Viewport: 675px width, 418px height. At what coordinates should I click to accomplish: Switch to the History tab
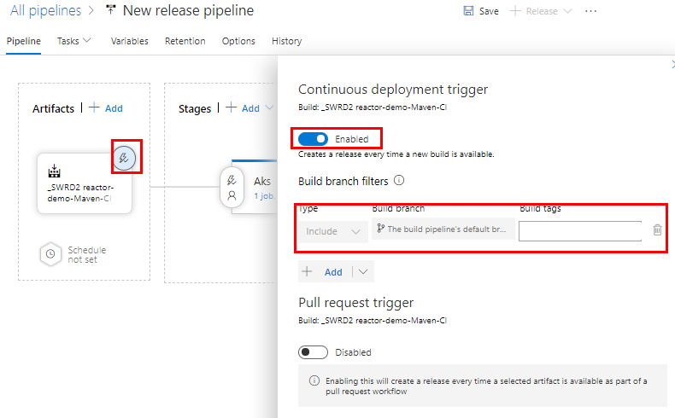(x=287, y=41)
